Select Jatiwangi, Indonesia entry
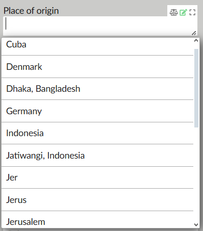Screen dimensions: 203x231 [x=97, y=156]
